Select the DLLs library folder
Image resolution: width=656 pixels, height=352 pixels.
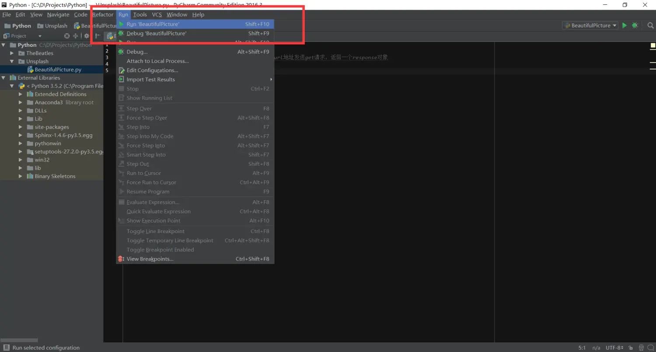coord(41,111)
